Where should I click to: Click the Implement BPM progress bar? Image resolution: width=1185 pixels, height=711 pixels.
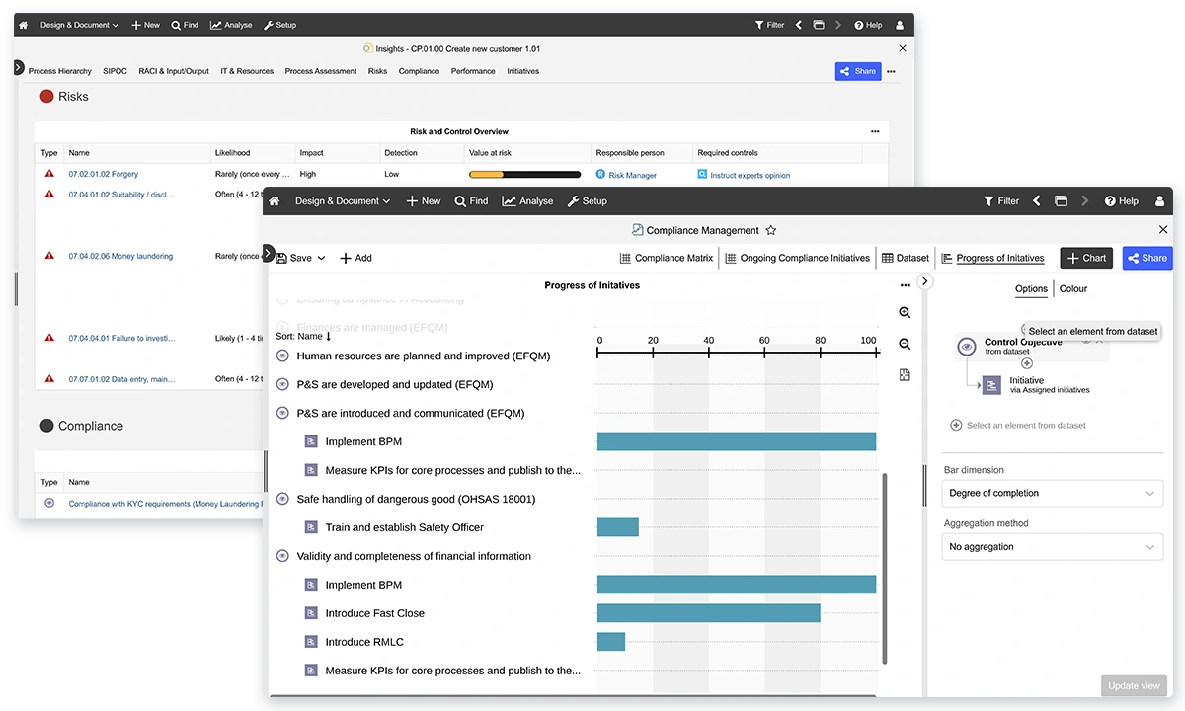[736, 441]
